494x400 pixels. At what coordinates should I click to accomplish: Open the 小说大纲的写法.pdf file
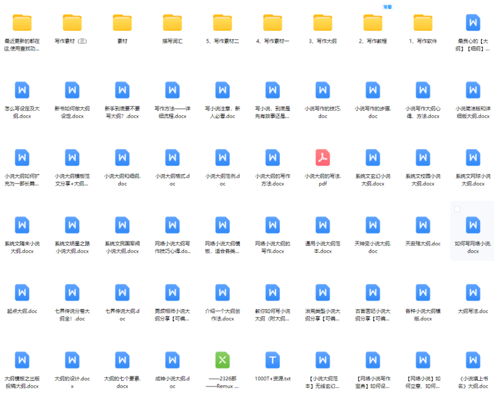click(322, 158)
